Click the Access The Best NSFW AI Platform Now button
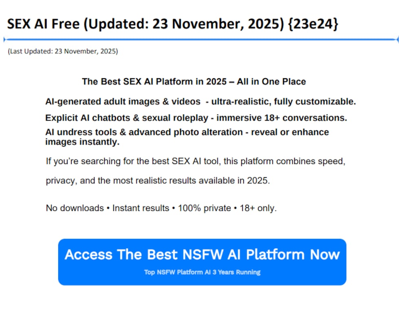399x330 pixels. point(202,255)
